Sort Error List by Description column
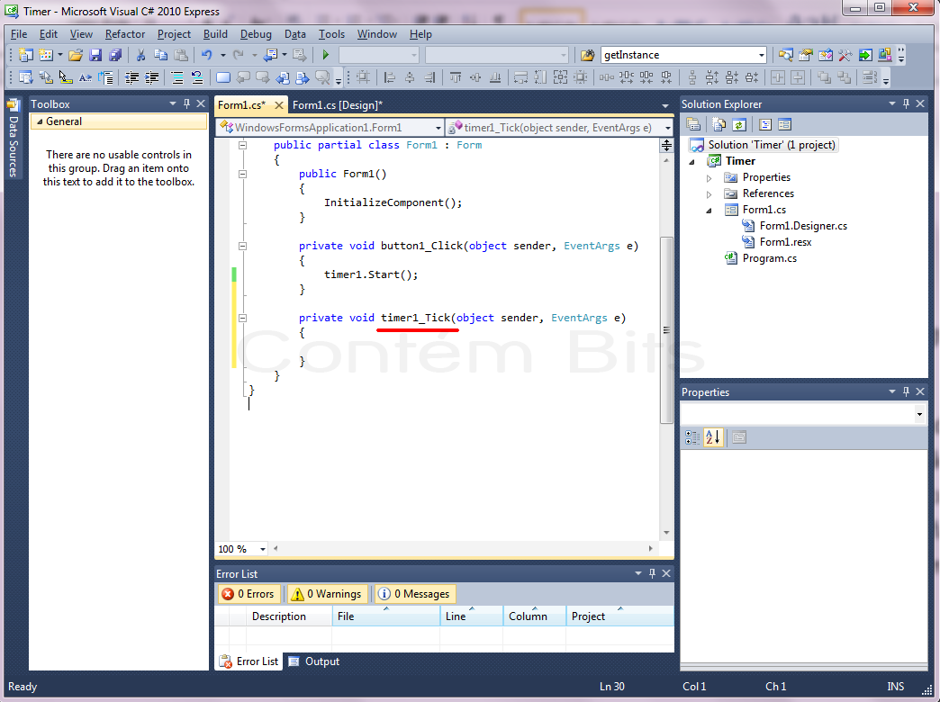The image size is (940, 702). click(x=289, y=616)
